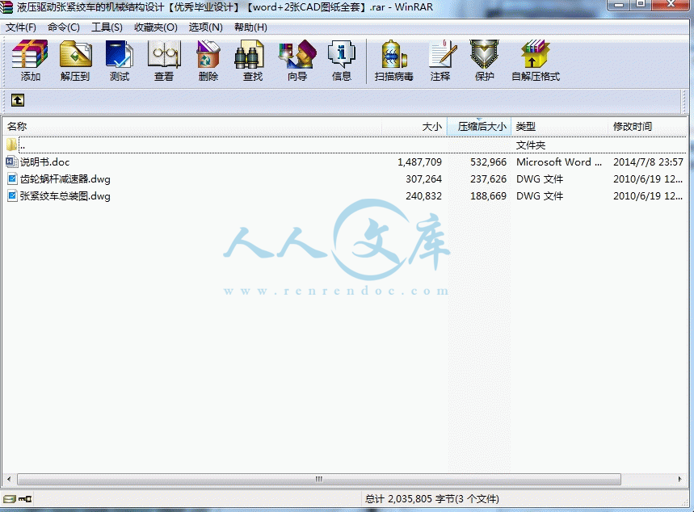Select the file 张紧绞车总装图.dwg
The width and height of the screenshot is (694, 512).
[65, 195]
